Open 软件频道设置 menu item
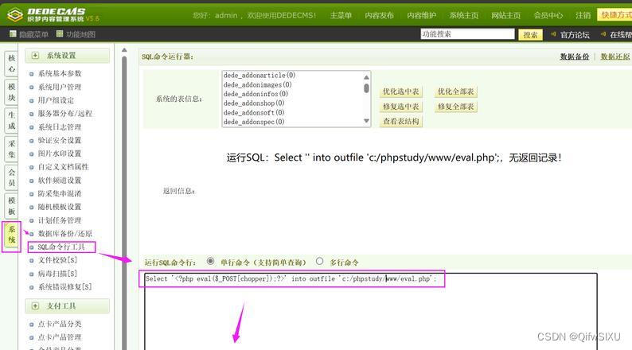632x350 pixels. tap(60, 180)
